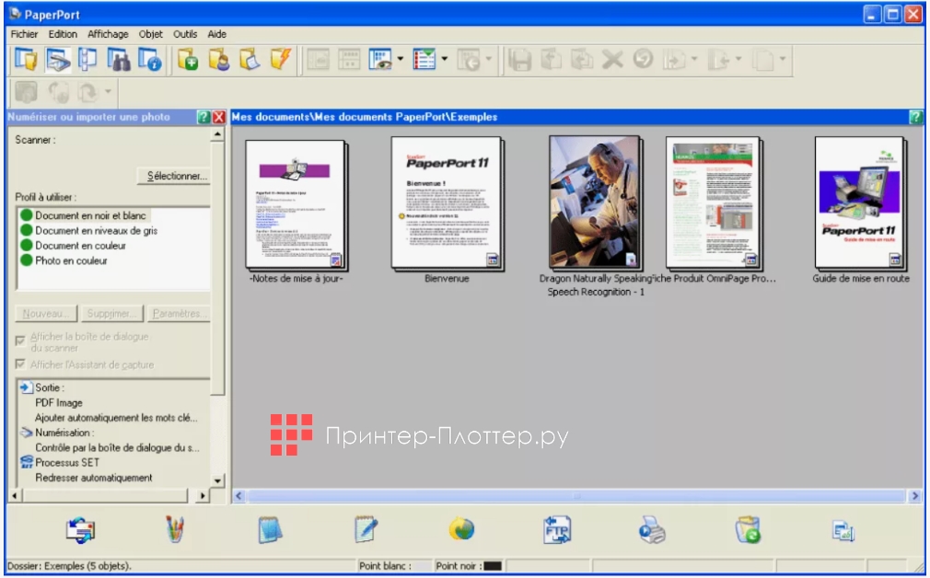Screen dimensions: 930x578
Task: Click the pencil annotation icon in the Send To bar
Action: click(x=366, y=529)
